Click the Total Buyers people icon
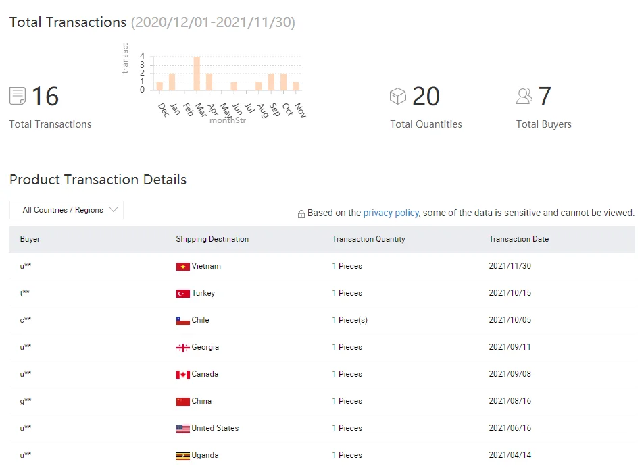The image size is (644, 468). [x=524, y=96]
